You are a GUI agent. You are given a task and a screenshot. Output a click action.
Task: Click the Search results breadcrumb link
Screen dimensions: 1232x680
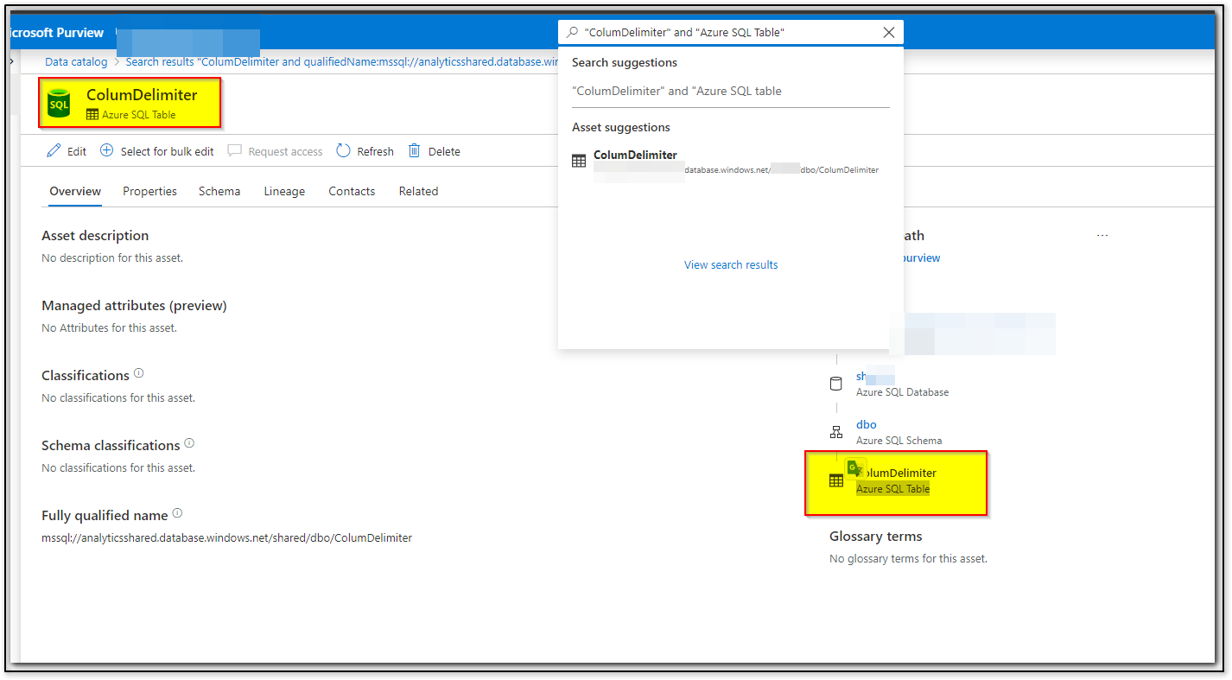click(341, 61)
